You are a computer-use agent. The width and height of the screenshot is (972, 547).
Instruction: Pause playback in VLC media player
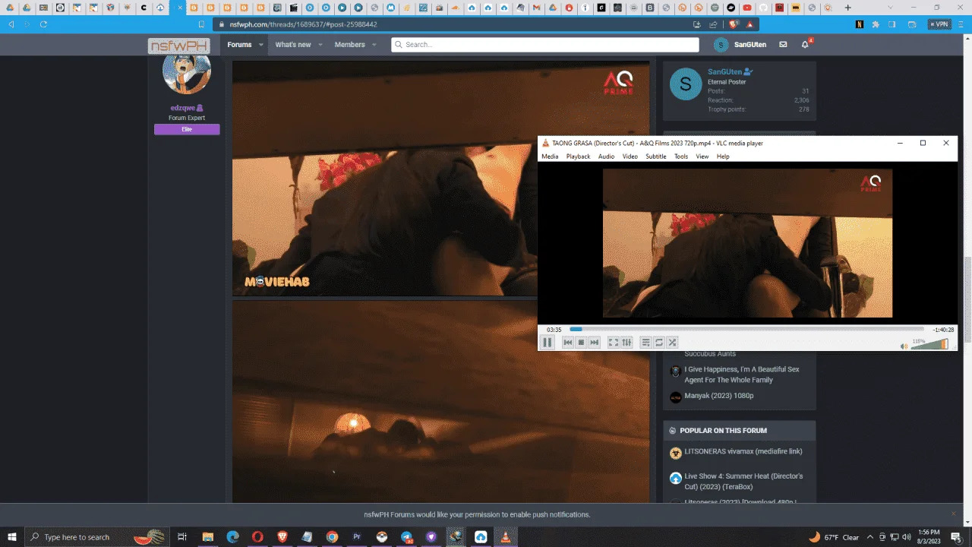point(547,343)
